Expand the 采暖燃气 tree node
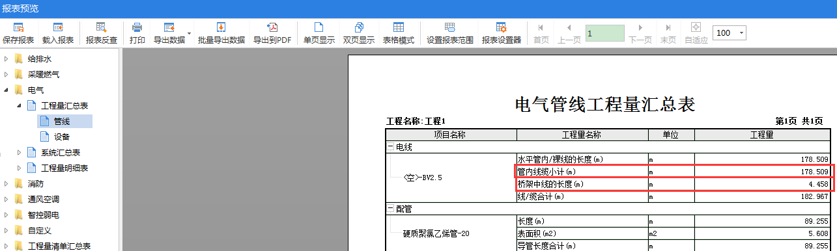The image size is (837, 251). click(x=6, y=74)
